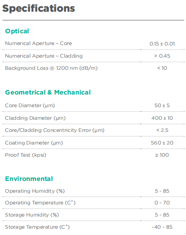Click the 0.15 ± 0.01 value

pyautogui.click(x=162, y=44)
